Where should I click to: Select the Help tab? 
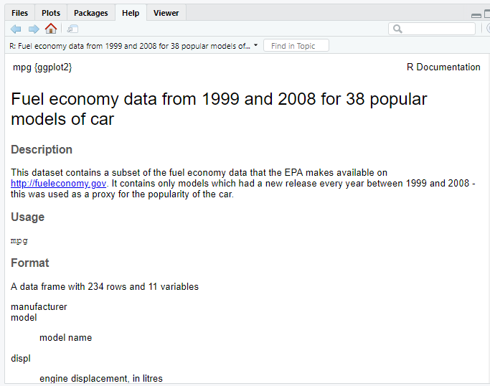coord(131,13)
